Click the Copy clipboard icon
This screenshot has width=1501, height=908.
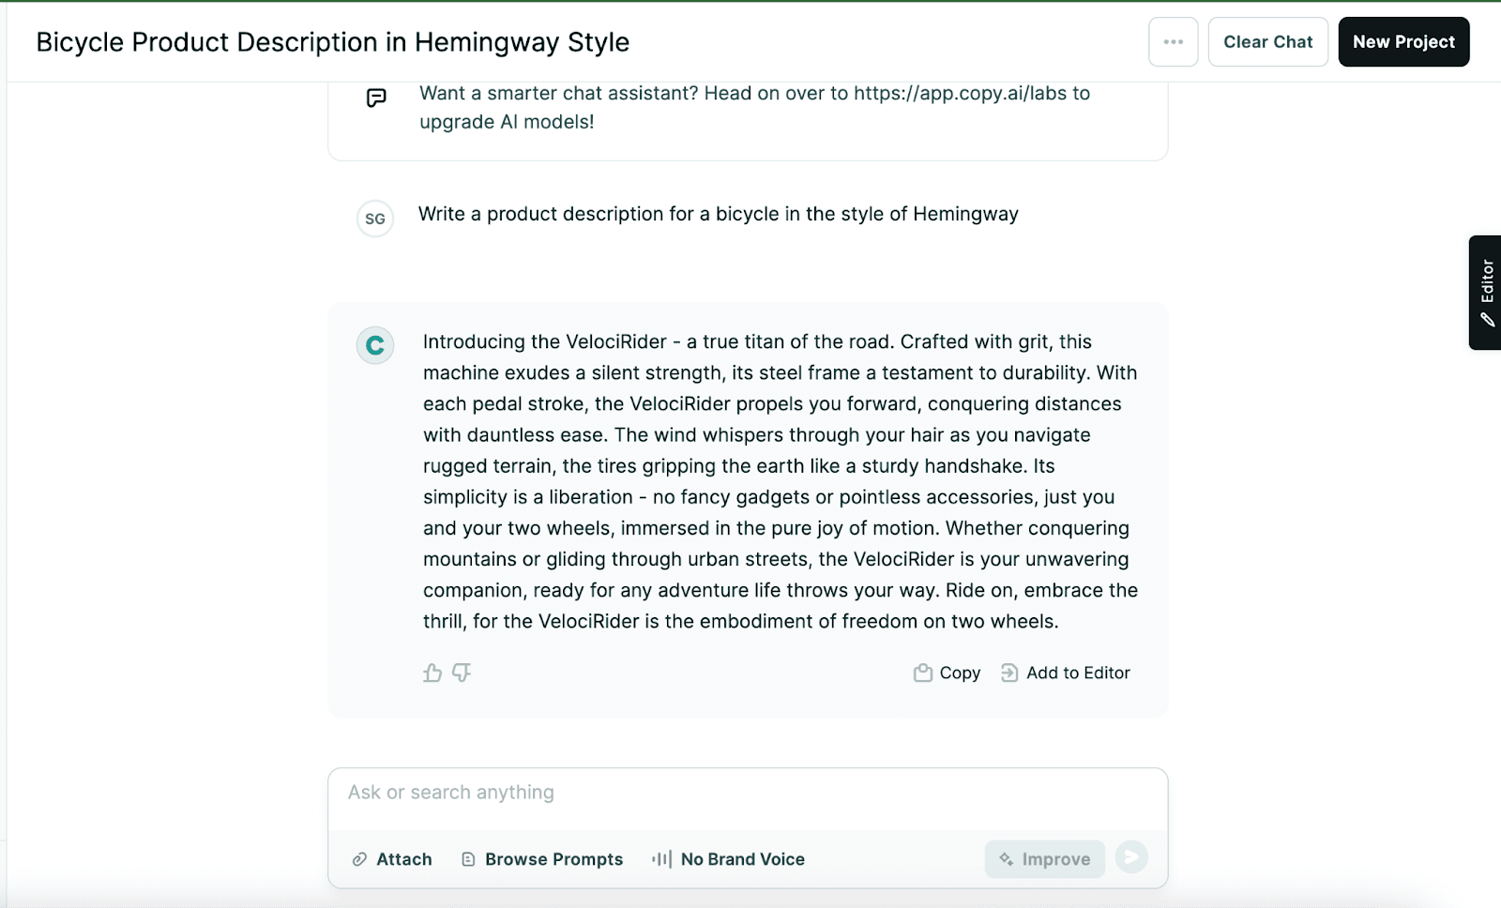pos(923,673)
